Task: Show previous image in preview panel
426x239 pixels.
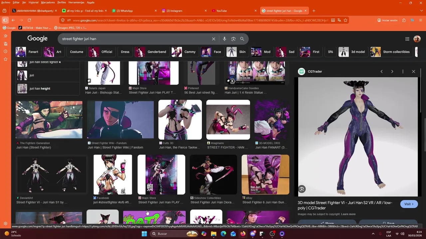Action: pos(382,71)
